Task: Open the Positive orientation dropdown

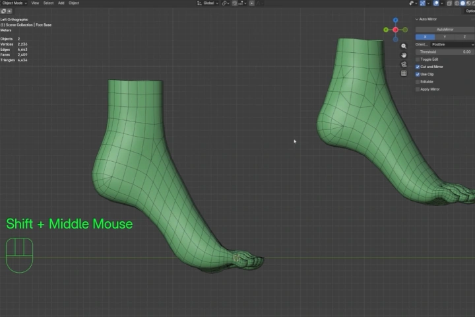Action: [453, 45]
